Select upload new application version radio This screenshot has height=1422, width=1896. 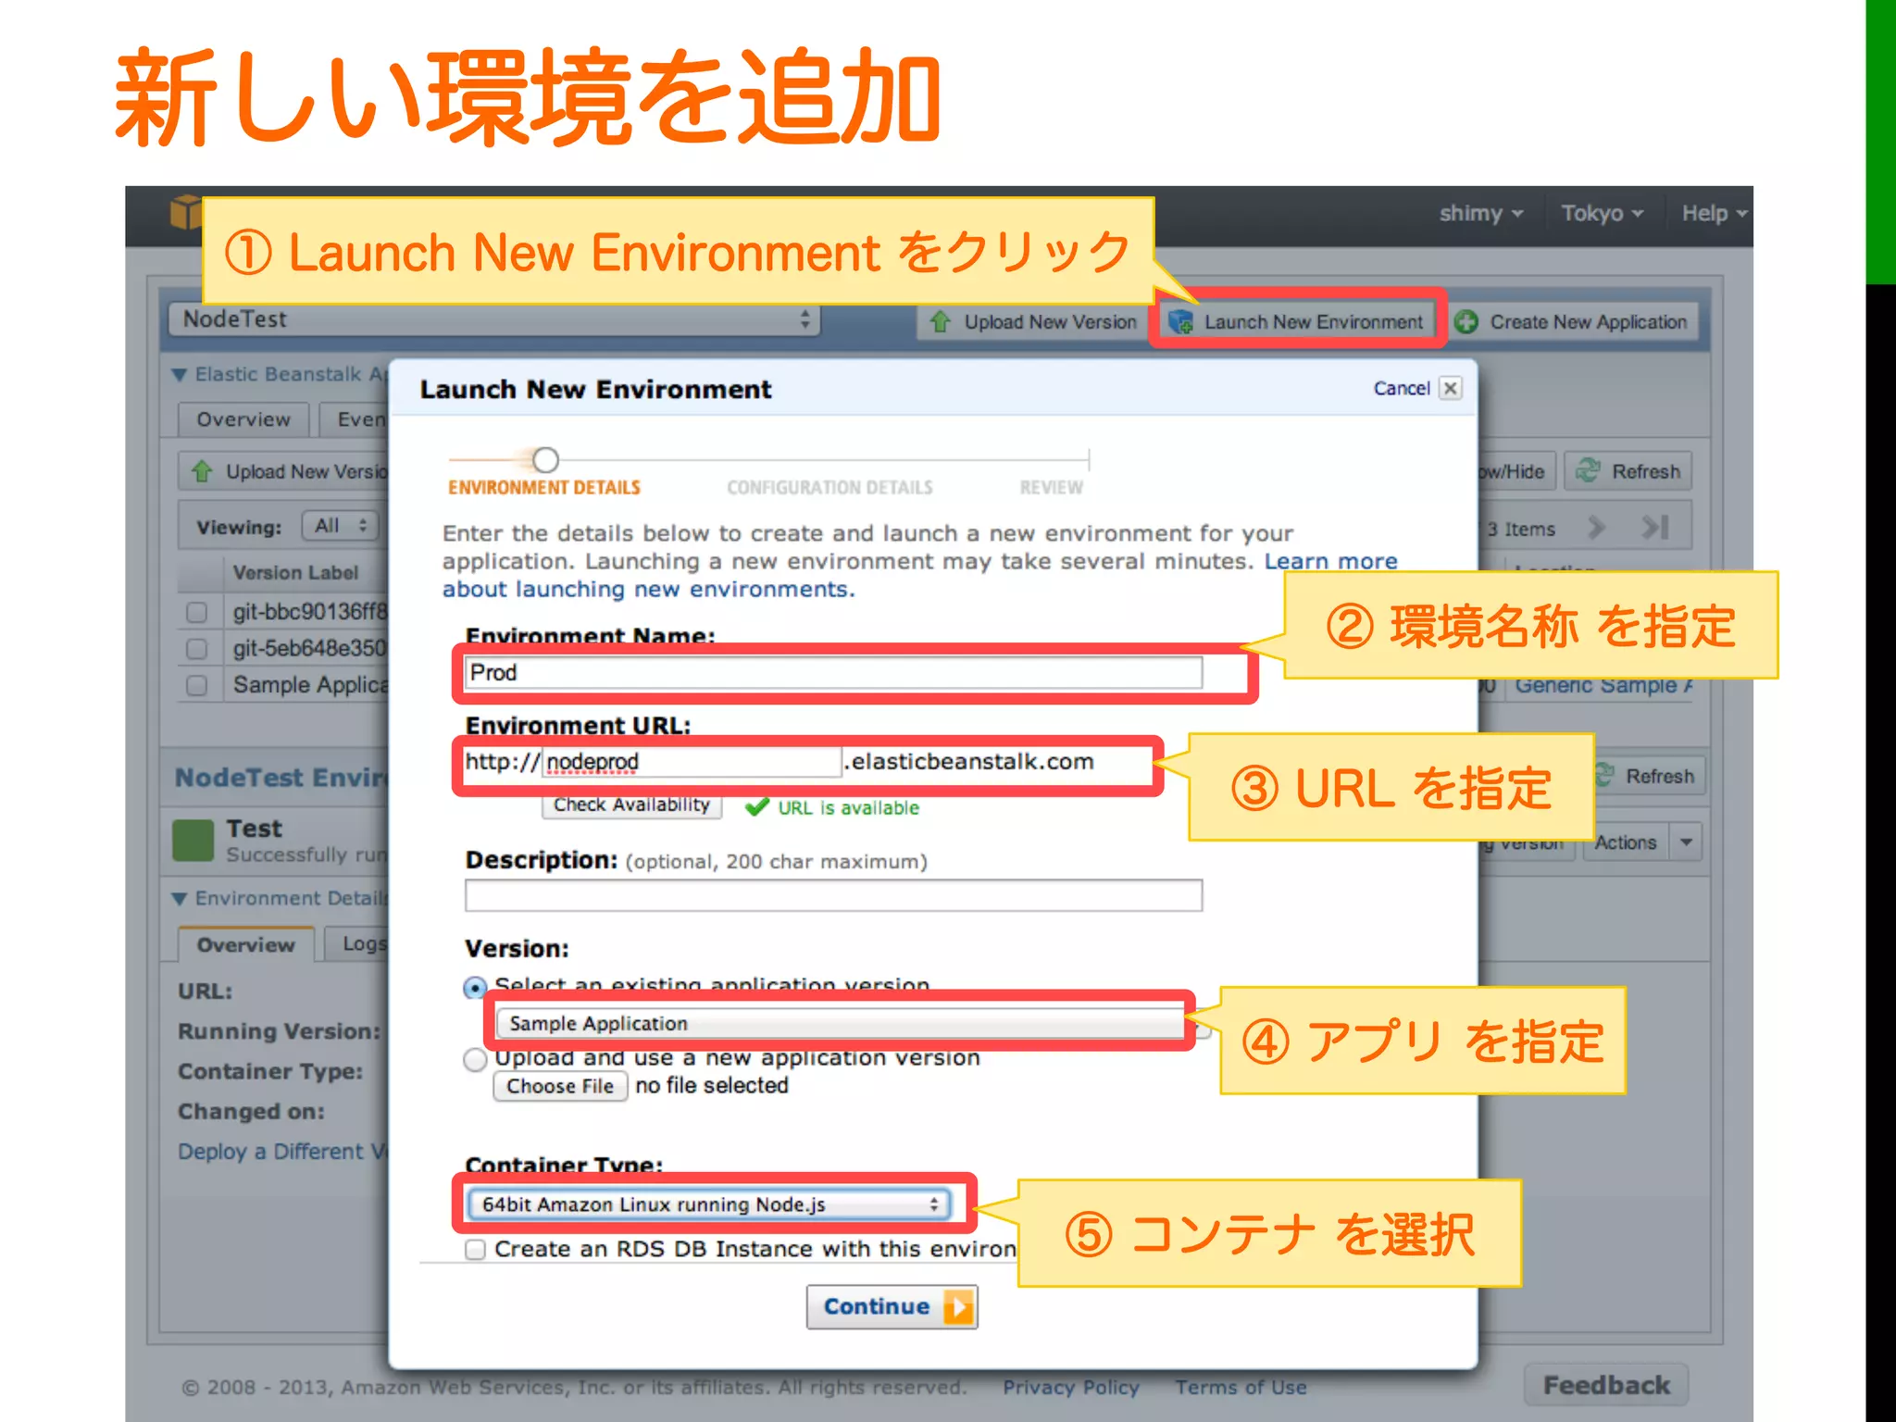coord(475,1059)
